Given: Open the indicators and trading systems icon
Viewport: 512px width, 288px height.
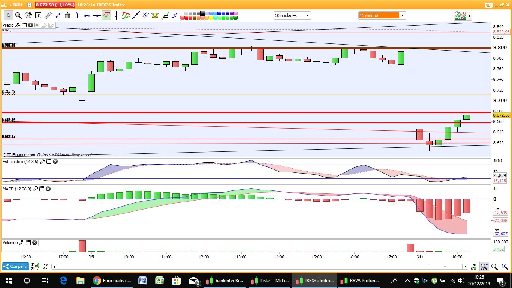Looking at the screenshot, I should click(460, 16).
